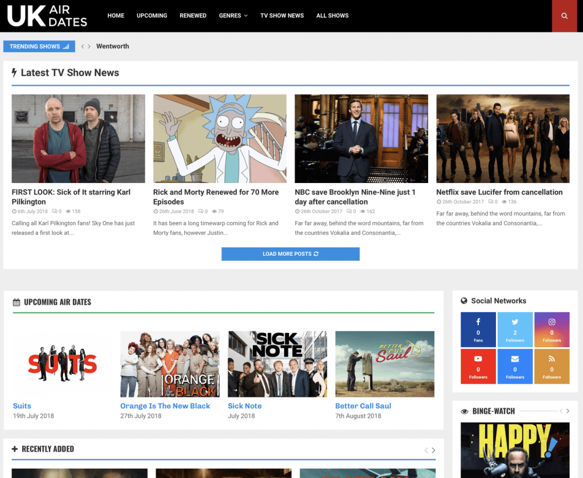Open the Instagram followers tile

(552, 330)
